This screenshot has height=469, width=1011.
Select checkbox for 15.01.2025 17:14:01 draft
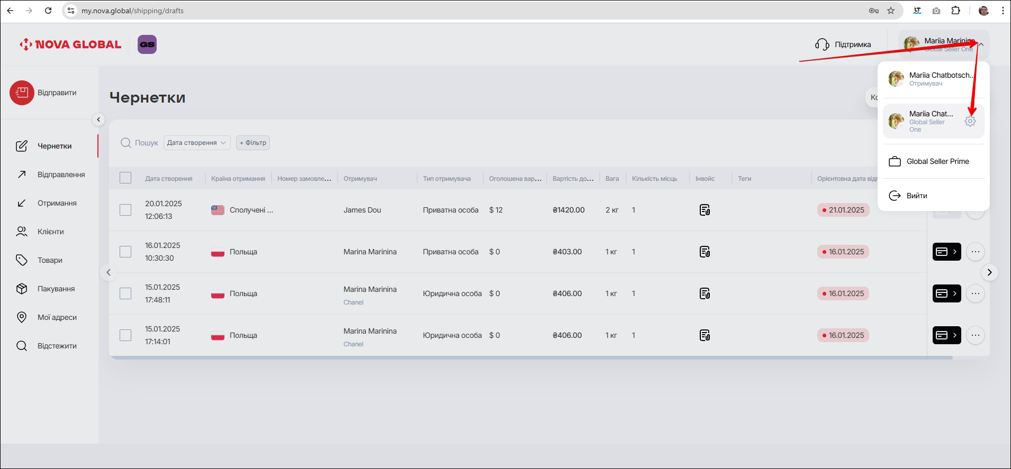125,335
